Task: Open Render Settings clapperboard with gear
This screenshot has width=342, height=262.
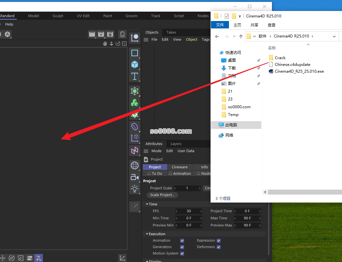Action: pyautogui.click(x=110, y=34)
